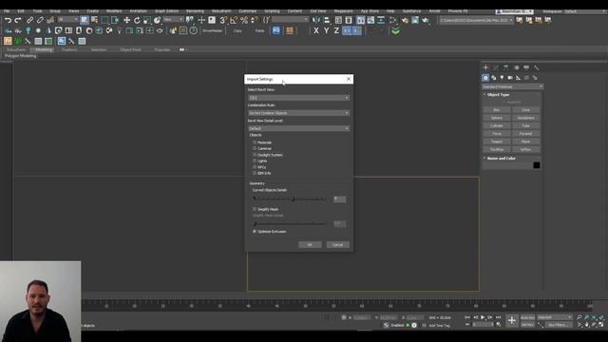
Task: Click the teapot render icon
Action: [426, 20]
